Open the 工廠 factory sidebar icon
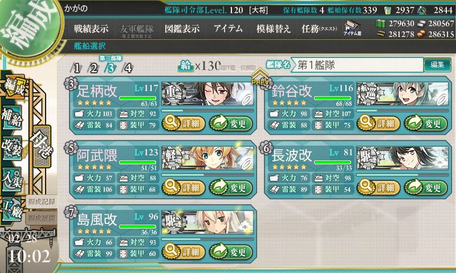Viewport: 456px width, 273px height. [x=12, y=209]
